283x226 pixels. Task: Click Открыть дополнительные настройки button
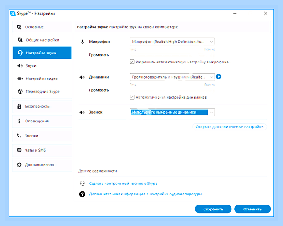point(230,127)
